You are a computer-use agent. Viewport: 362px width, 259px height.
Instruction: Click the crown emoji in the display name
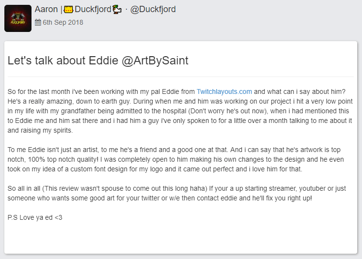tap(68, 10)
